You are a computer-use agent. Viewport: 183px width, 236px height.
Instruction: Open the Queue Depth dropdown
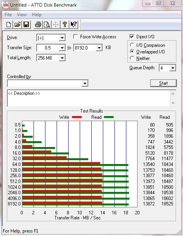(173, 68)
